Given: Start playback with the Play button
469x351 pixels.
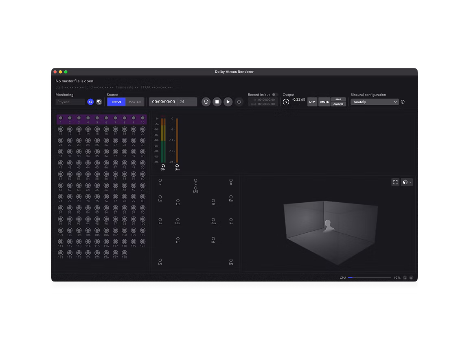Looking at the screenshot, I should (x=228, y=102).
